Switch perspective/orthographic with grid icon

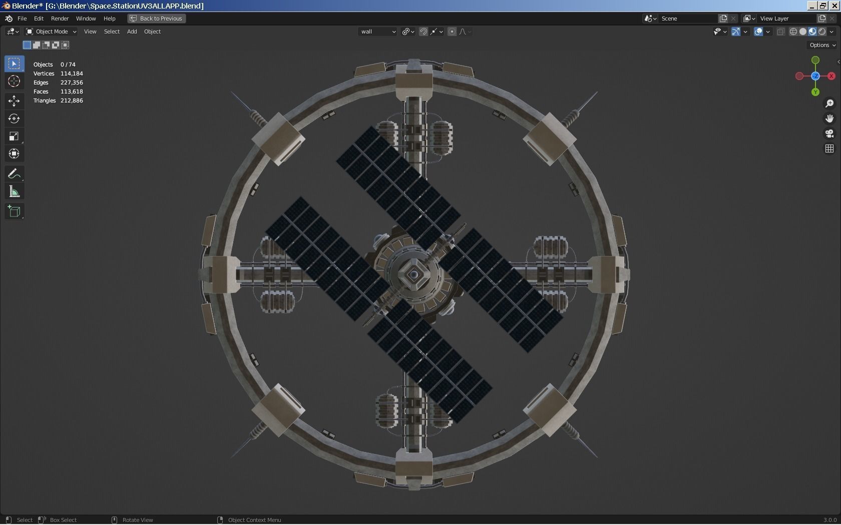tap(829, 148)
